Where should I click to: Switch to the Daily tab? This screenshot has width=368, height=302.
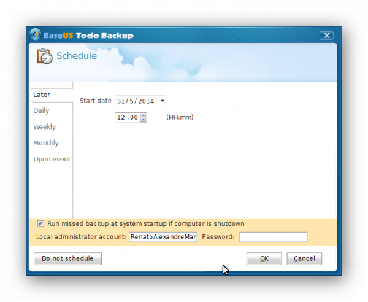click(x=41, y=110)
